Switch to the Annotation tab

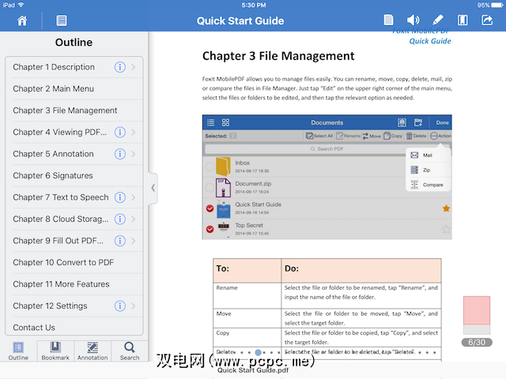click(93, 351)
